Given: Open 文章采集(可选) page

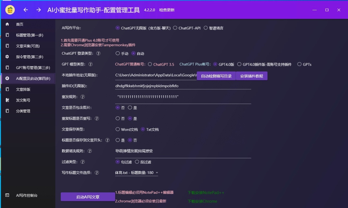Looking at the screenshot, I should tap(28, 46).
